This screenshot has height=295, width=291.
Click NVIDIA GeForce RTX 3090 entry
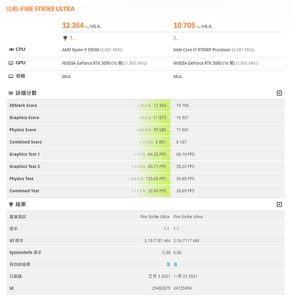pos(93,63)
